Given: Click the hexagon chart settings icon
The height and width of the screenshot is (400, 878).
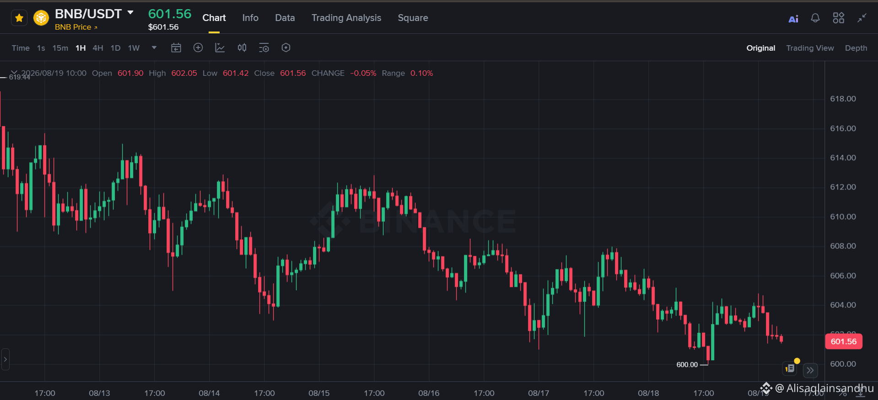Looking at the screenshot, I should pos(286,47).
